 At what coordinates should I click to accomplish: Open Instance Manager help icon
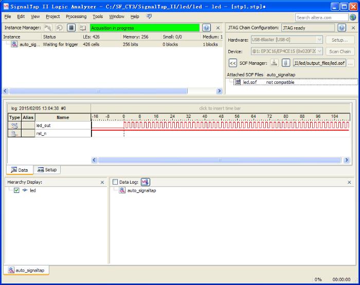click(x=206, y=28)
